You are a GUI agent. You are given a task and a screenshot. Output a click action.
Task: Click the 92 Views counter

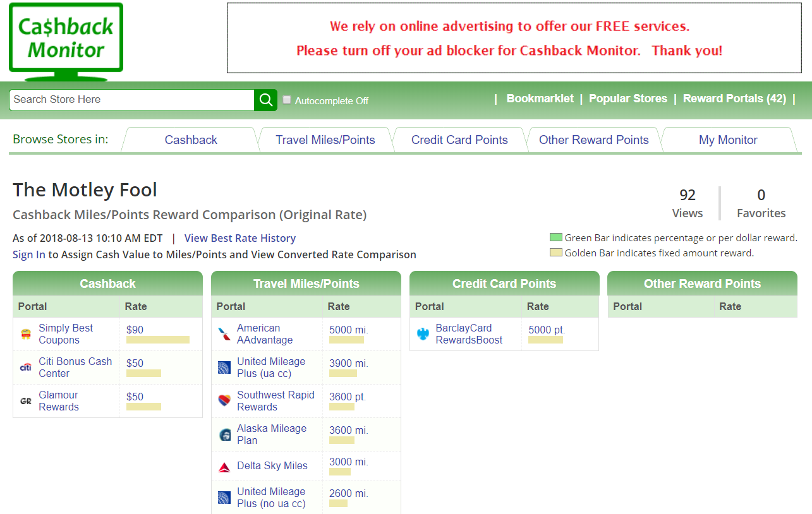point(688,203)
